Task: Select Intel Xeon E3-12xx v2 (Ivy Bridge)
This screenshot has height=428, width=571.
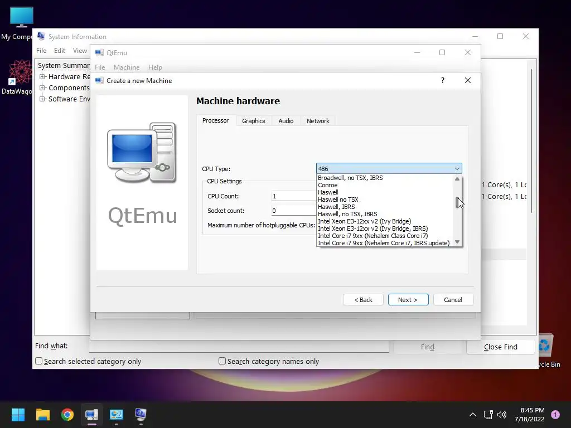Action: click(385, 221)
